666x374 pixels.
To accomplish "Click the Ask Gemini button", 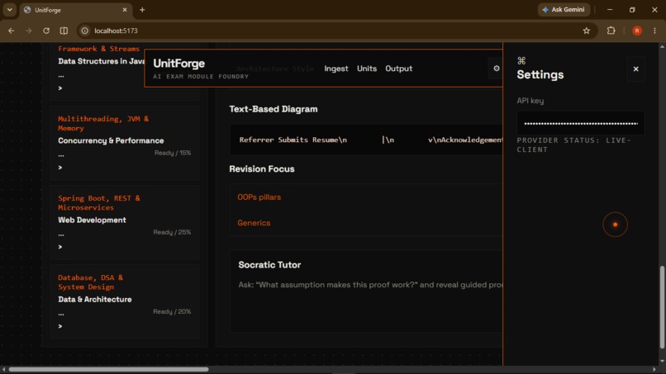I will (564, 10).
